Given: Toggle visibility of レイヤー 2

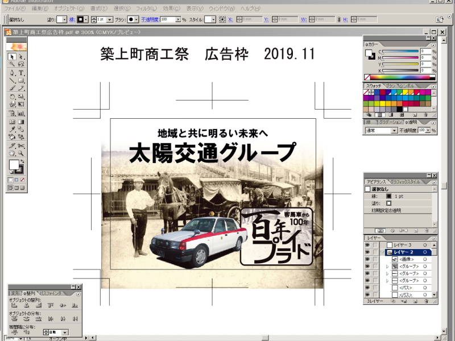Looking at the screenshot, I should [x=367, y=252].
